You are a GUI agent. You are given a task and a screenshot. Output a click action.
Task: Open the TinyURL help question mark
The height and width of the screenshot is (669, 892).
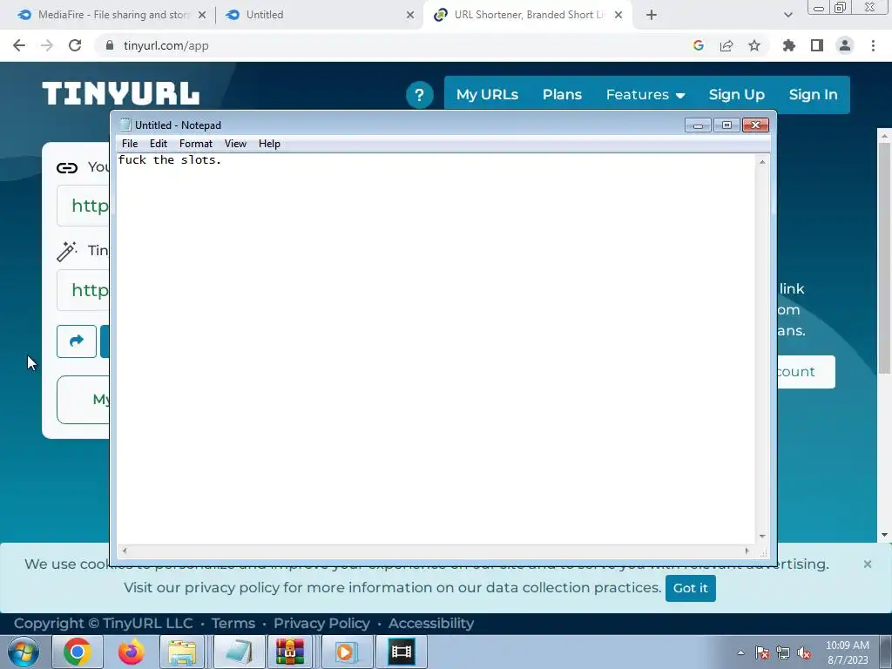(419, 95)
